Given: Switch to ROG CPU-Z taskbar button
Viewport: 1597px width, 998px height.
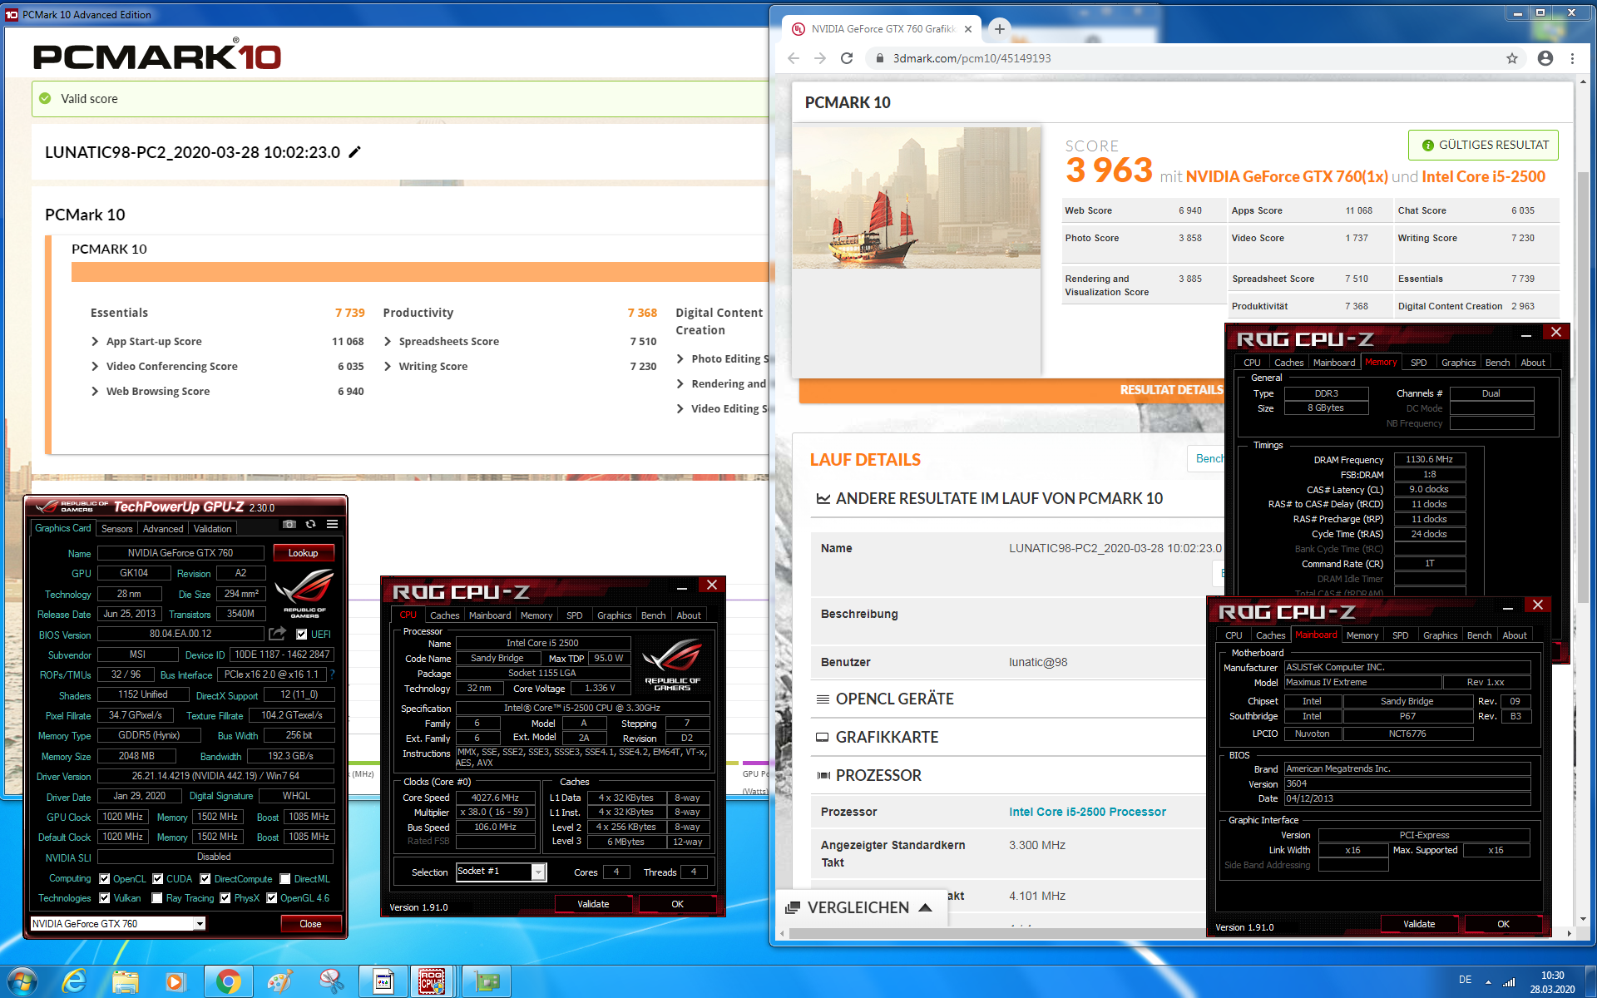Looking at the screenshot, I should tap(432, 982).
